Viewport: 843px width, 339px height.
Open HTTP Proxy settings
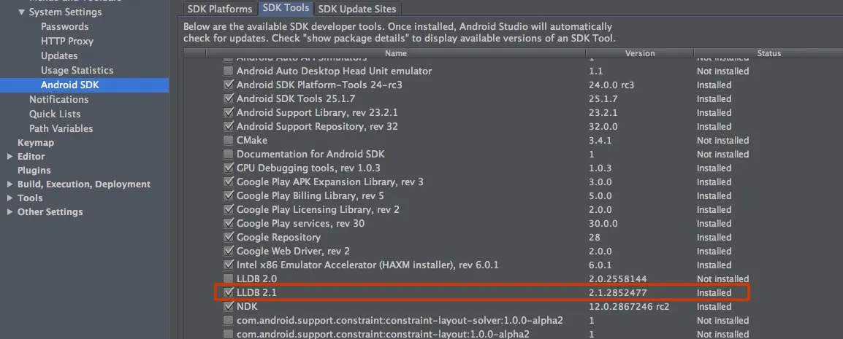coord(67,41)
